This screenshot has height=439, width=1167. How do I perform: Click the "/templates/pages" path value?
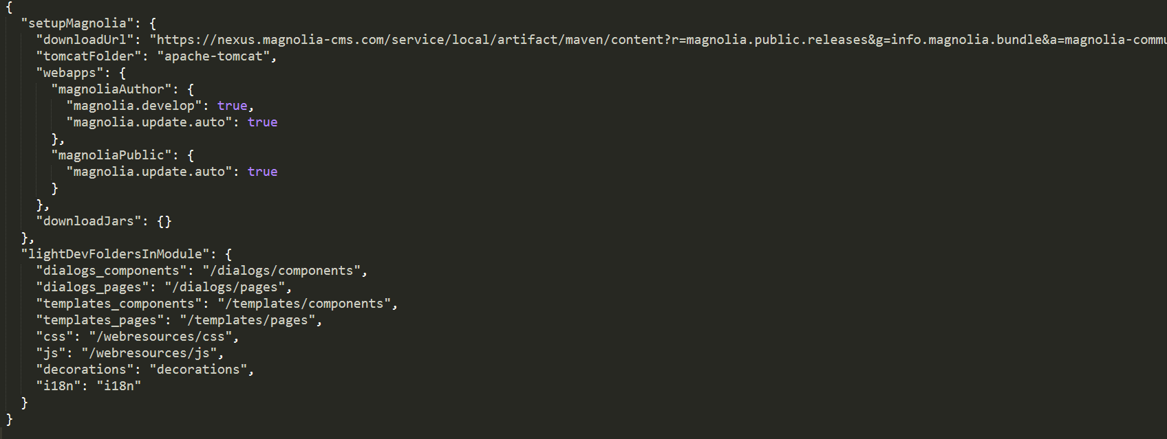(x=248, y=320)
